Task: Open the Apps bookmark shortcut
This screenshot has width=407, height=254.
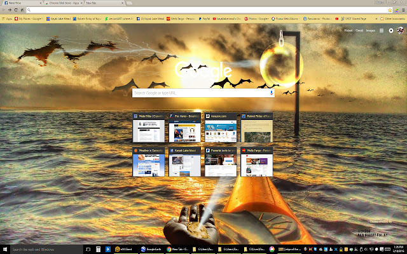Action: pyautogui.click(x=7, y=18)
